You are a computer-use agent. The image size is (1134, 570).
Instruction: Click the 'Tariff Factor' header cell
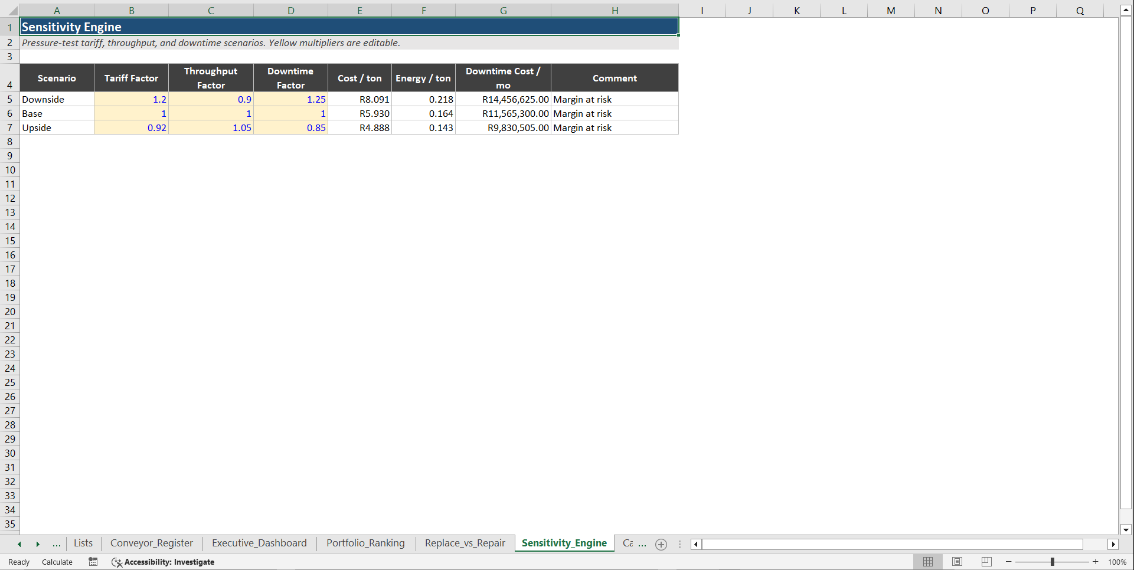pyautogui.click(x=132, y=78)
